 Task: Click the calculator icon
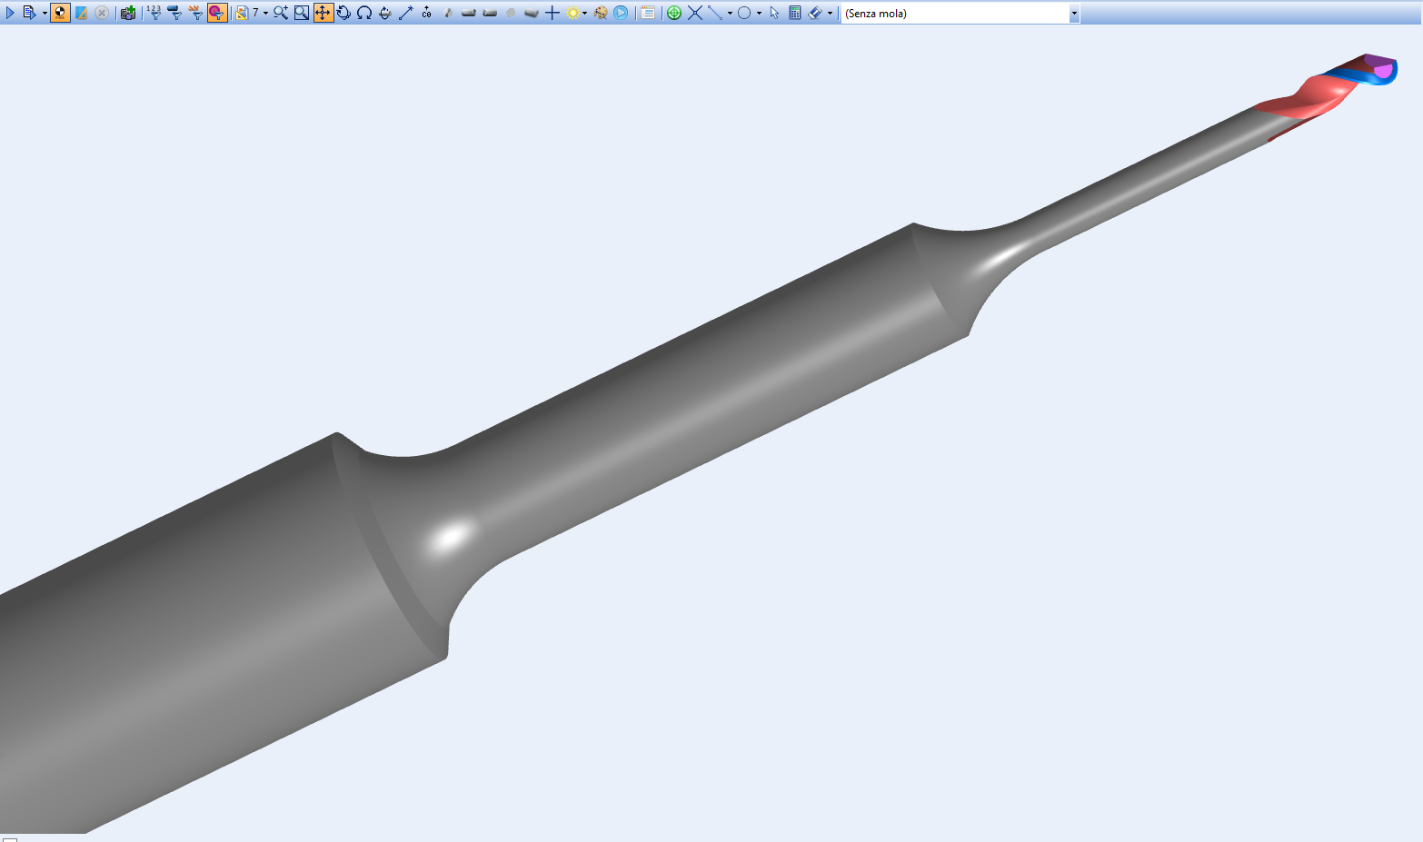(795, 13)
